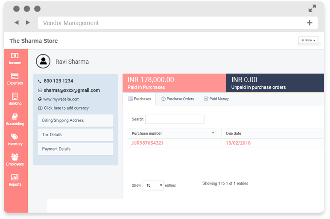Add a new tab with plus icon
The image size is (330, 219).
point(310,23)
